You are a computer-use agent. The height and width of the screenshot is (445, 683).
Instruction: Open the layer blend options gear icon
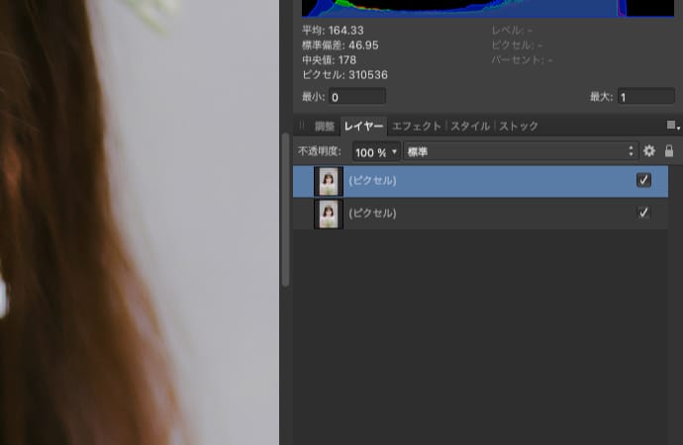(649, 151)
